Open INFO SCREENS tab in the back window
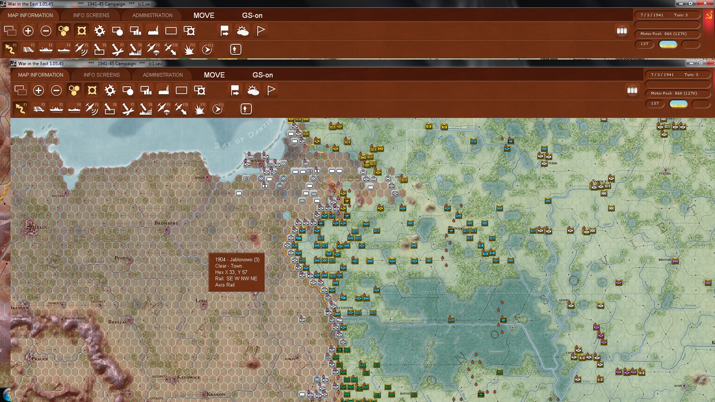Image resolution: width=715 pixels, height=402 pixels. pos(91,15)
